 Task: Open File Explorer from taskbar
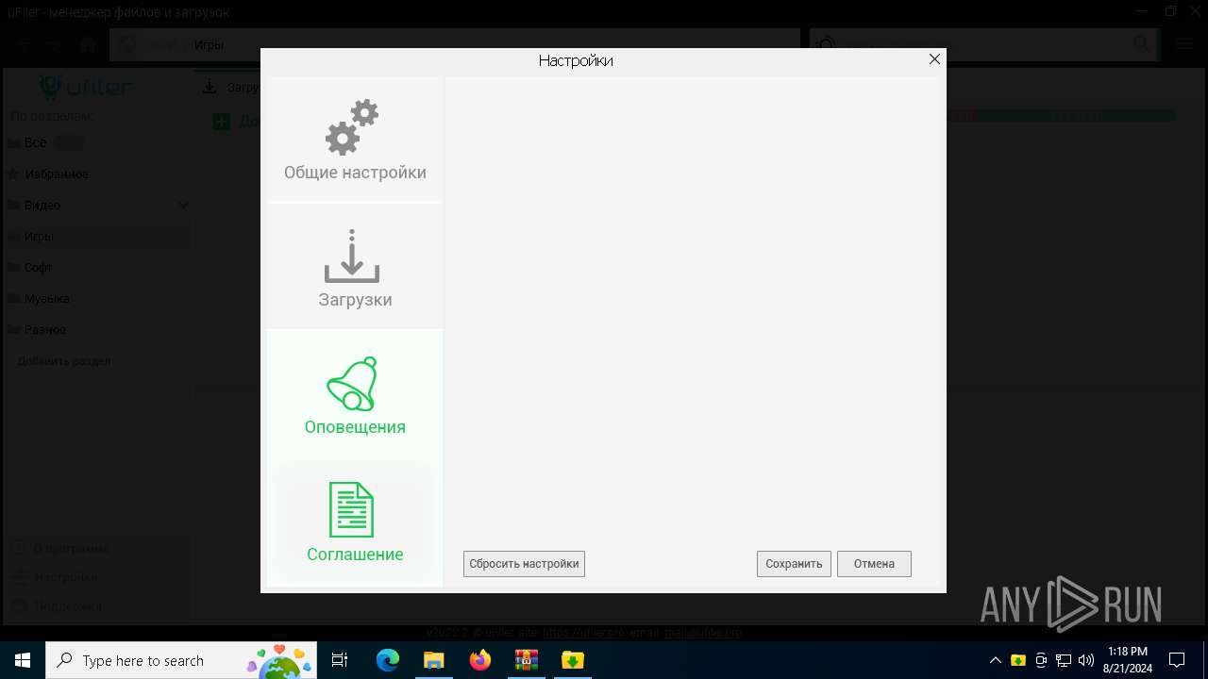coord(433,660)
